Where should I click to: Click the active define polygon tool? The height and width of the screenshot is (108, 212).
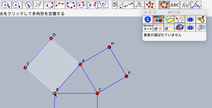(x=164, y=5)
